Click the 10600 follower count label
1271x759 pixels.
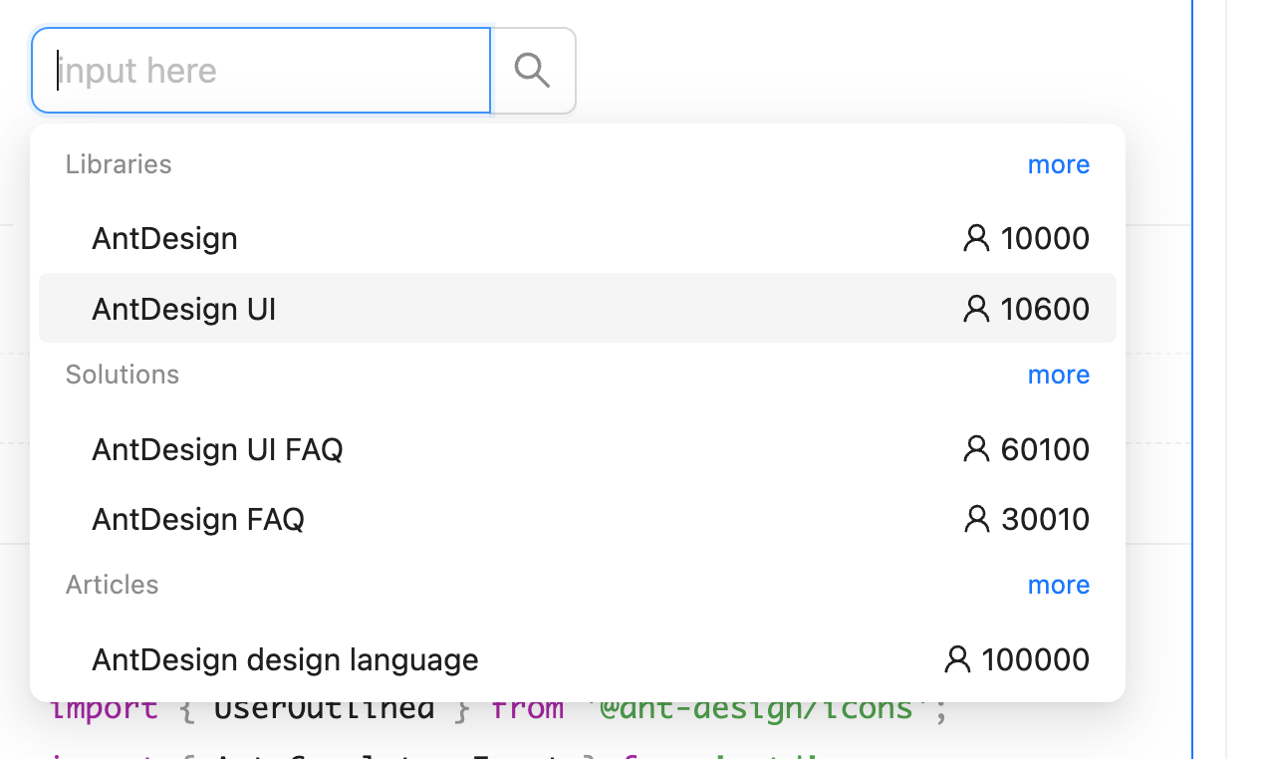point(1044,309)
